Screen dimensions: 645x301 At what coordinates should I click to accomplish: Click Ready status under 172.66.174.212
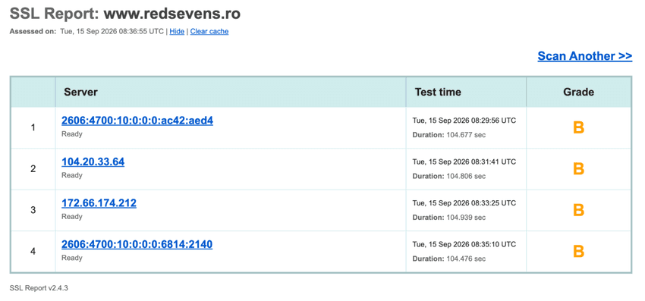[72, 216]
